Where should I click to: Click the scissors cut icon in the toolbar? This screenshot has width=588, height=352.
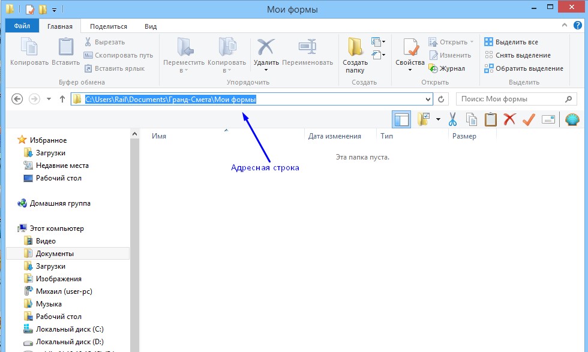[x=452, y=119]
